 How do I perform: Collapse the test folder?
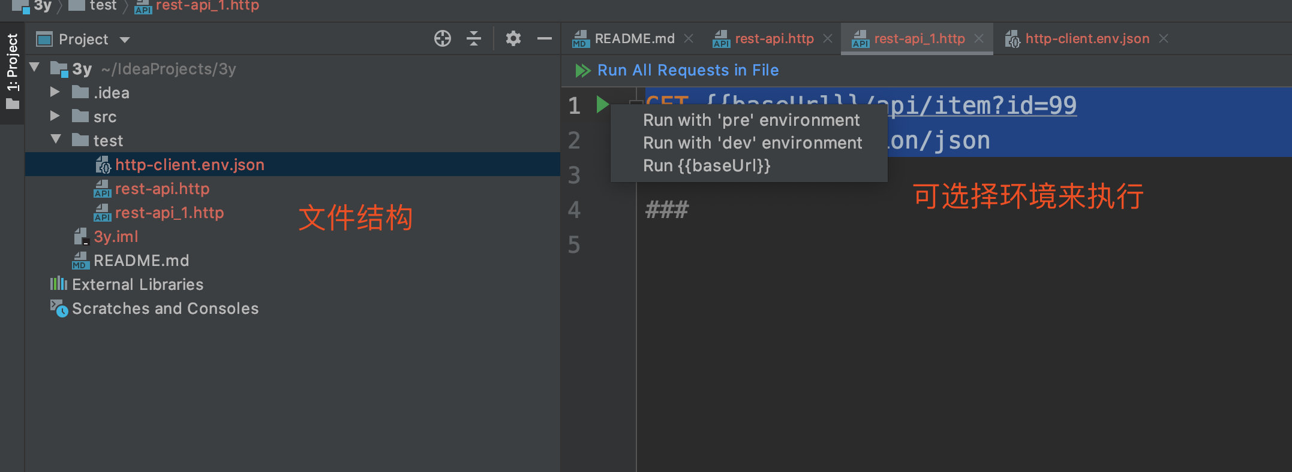(56, 140)
